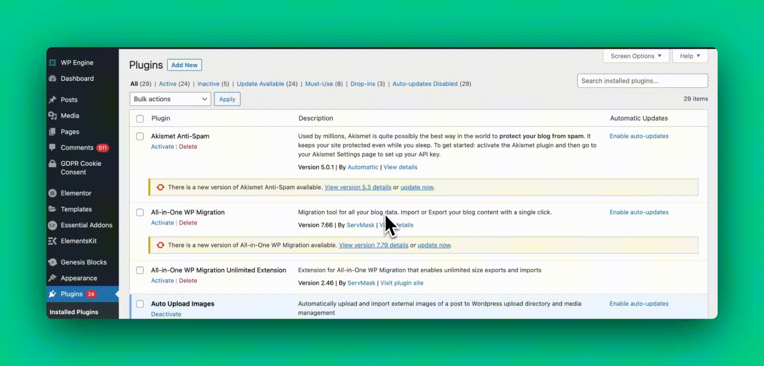Screen dimensions: 764x366
Task: Click the Akismet update notice refresh icon
Action: [160, 187]
